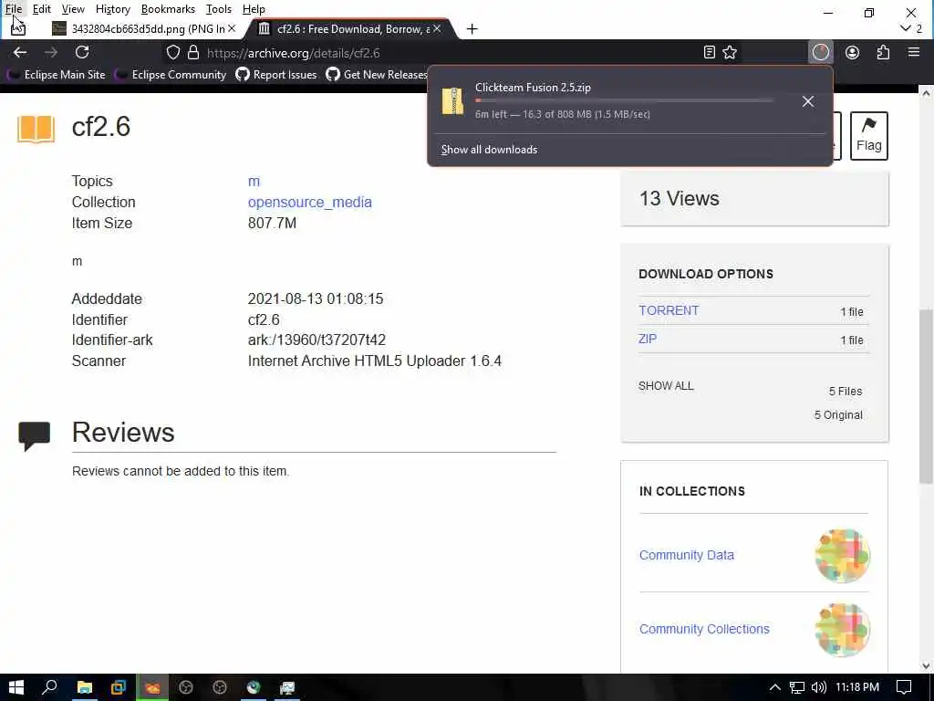Open Firefox account icon
Viewport: 934px width, 701px height.
[x=853, y=52]
